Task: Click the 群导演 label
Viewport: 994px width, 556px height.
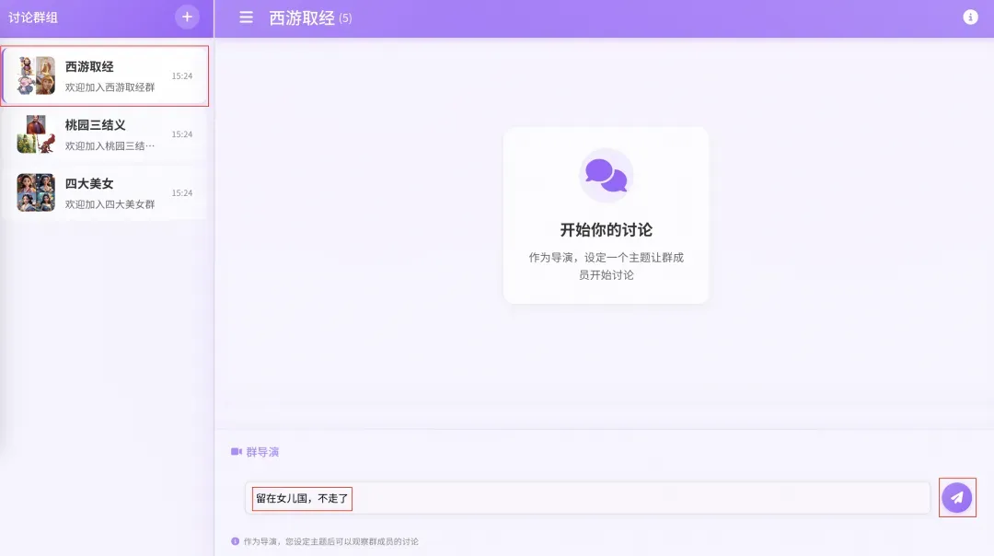Action: (x=262, y=452)
